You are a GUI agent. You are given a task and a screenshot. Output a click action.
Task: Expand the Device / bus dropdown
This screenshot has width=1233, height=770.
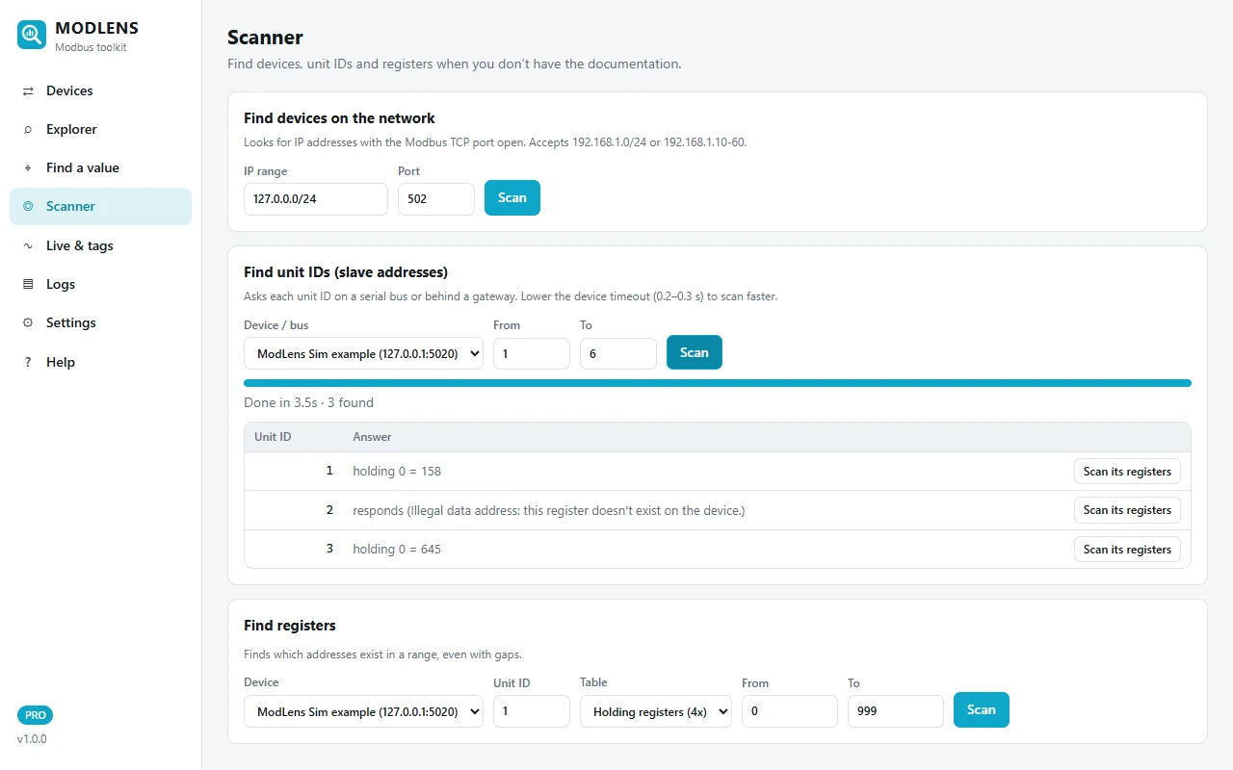[x=363, y=353]
